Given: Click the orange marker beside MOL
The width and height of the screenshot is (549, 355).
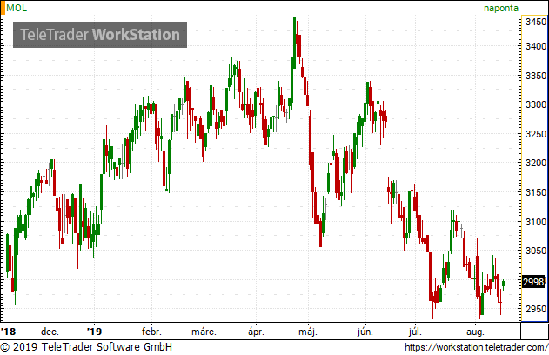Looking at the screenshot, I should 3,8.
